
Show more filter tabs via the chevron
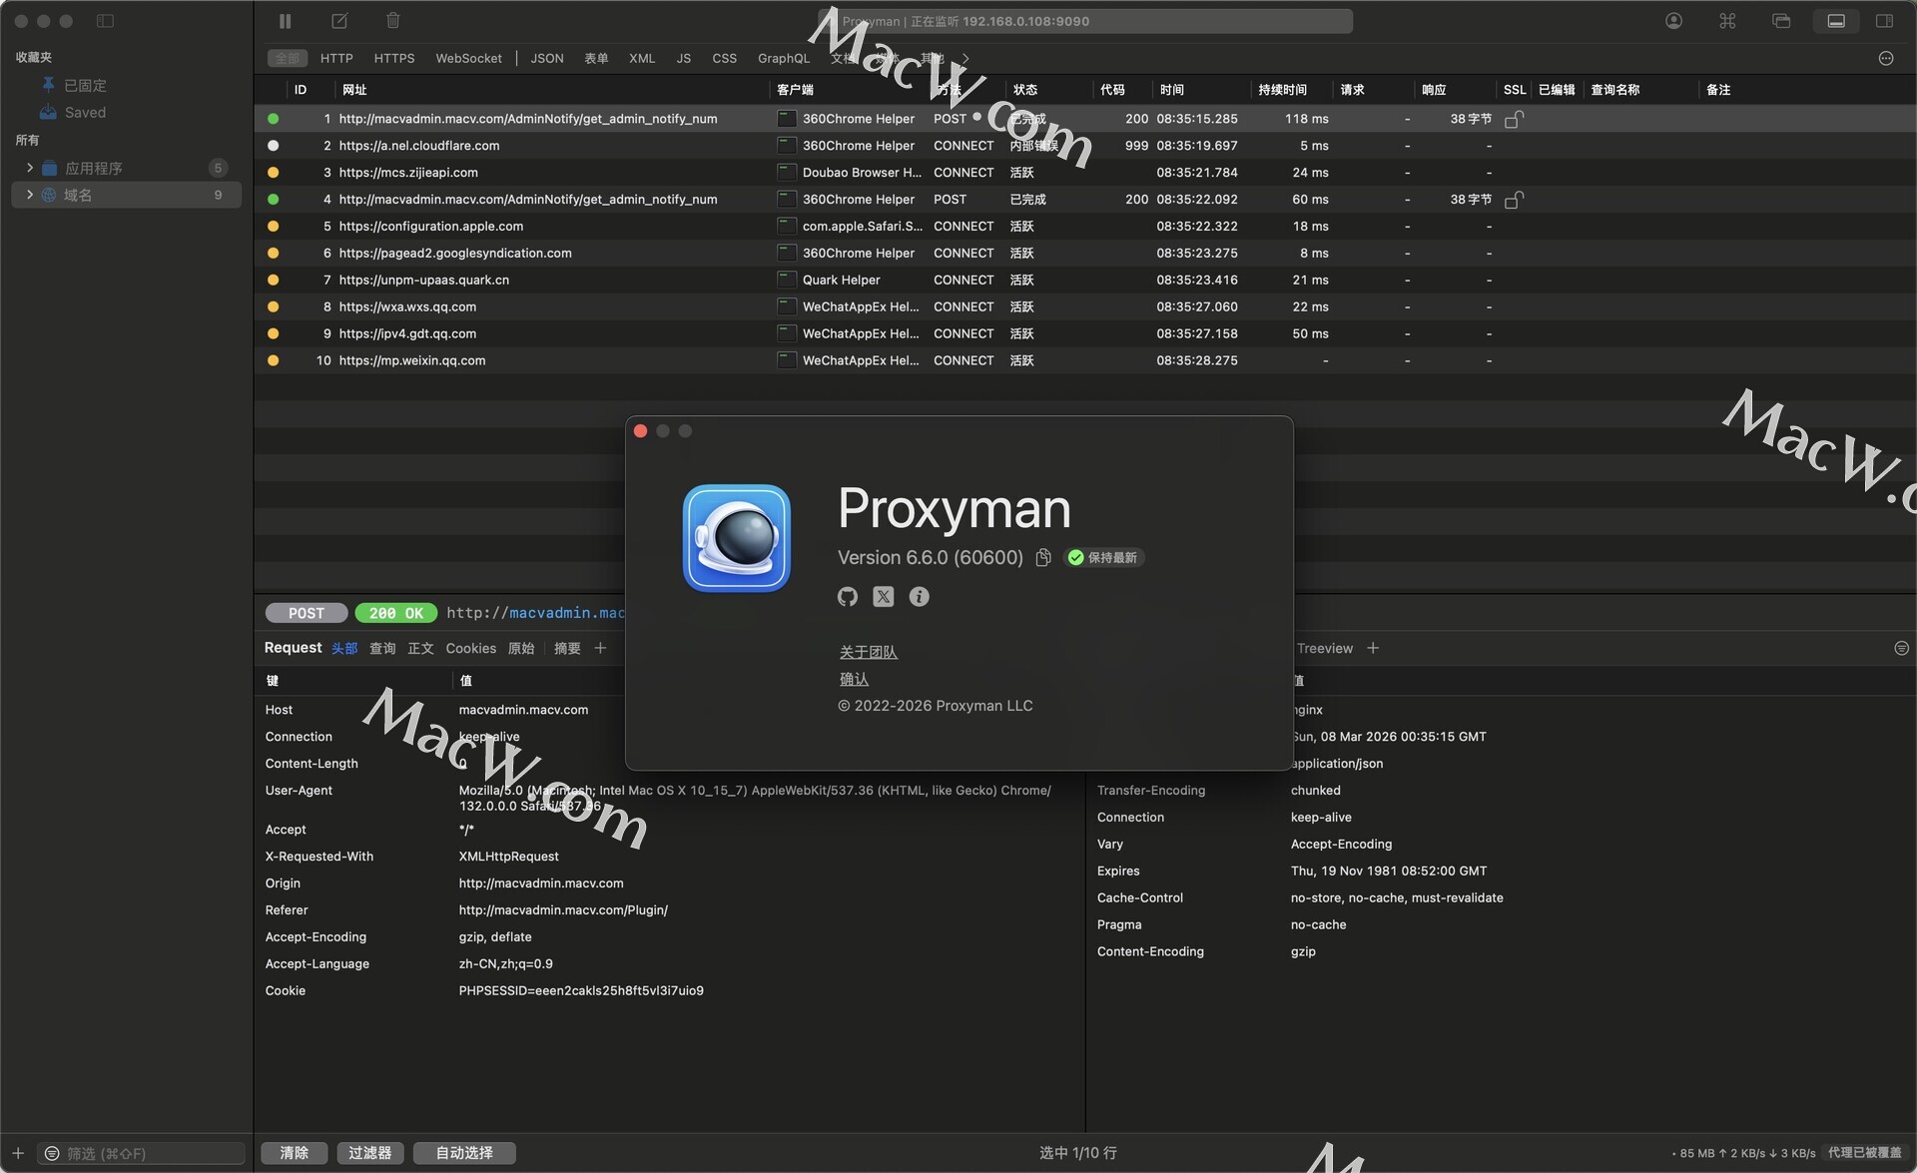click(965, 58)
